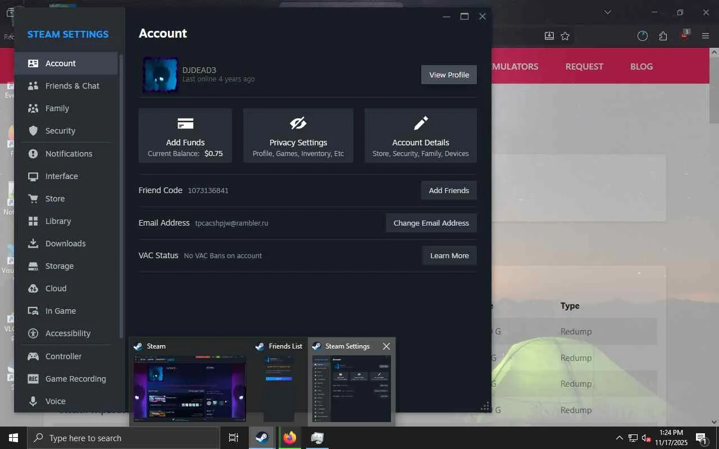Click Change Email Address button

tap(431, 223)
